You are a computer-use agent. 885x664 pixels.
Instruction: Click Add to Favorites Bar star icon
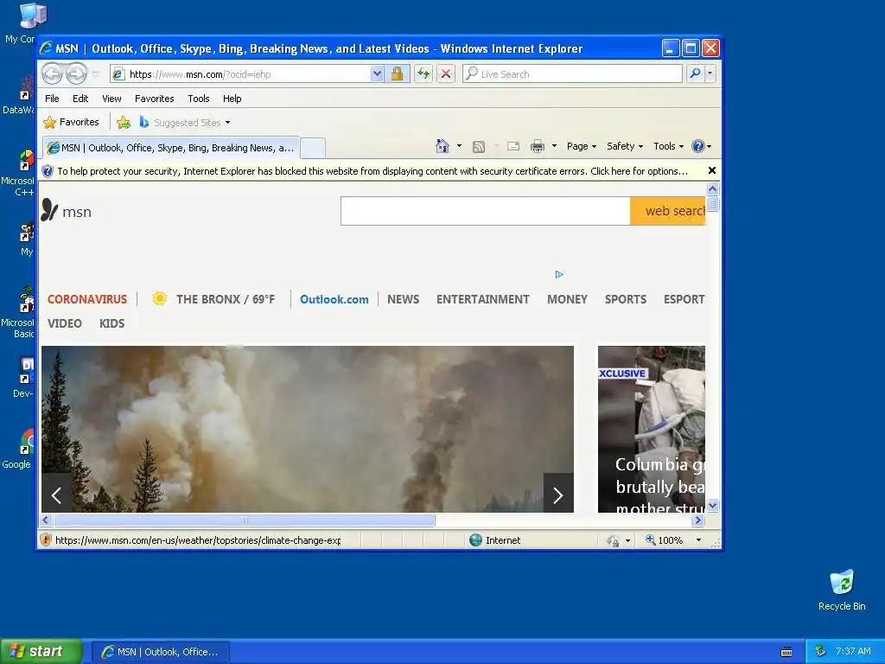tap(124, 122)
